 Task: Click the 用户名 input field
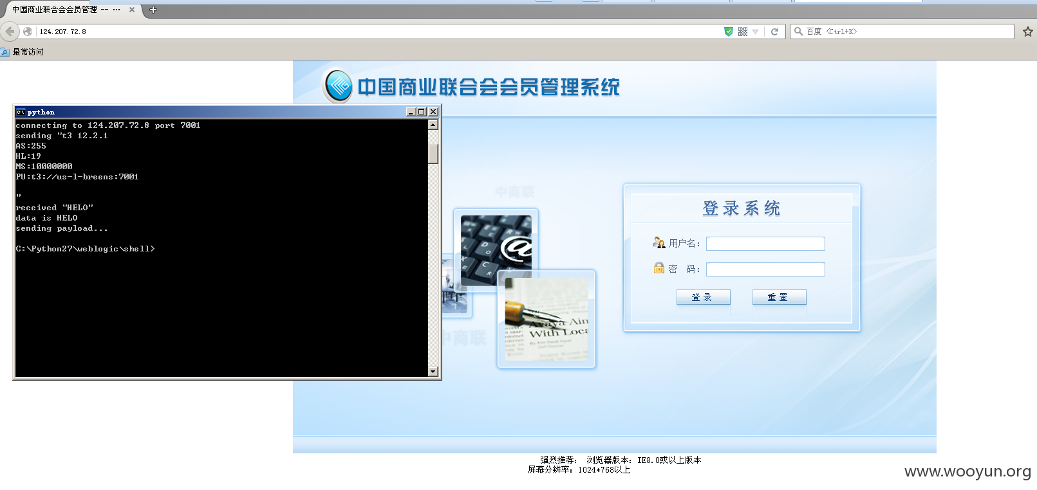pyautogui.click(x=765, y=244)
